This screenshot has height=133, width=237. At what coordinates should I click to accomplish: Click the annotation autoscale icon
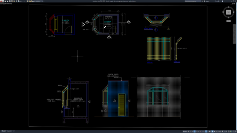(215, 132)
